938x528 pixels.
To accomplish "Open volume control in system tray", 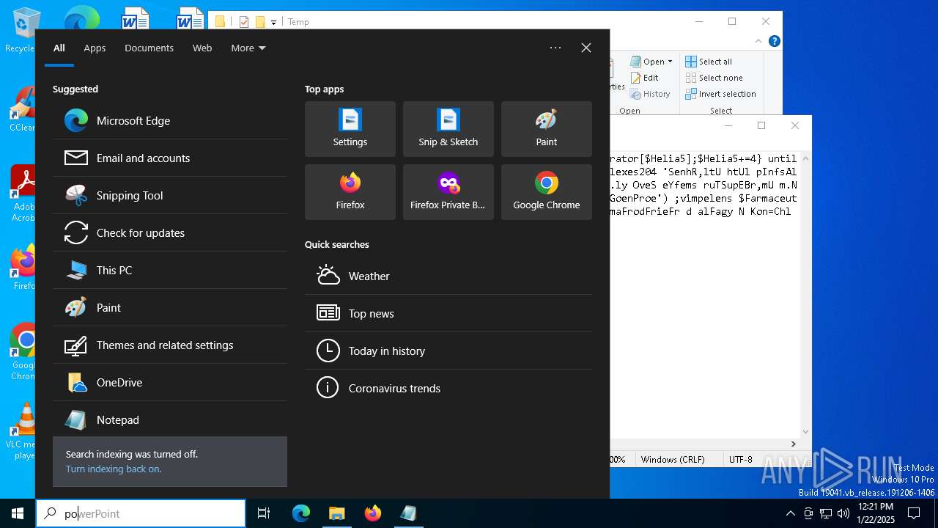I will click(843, 513).
